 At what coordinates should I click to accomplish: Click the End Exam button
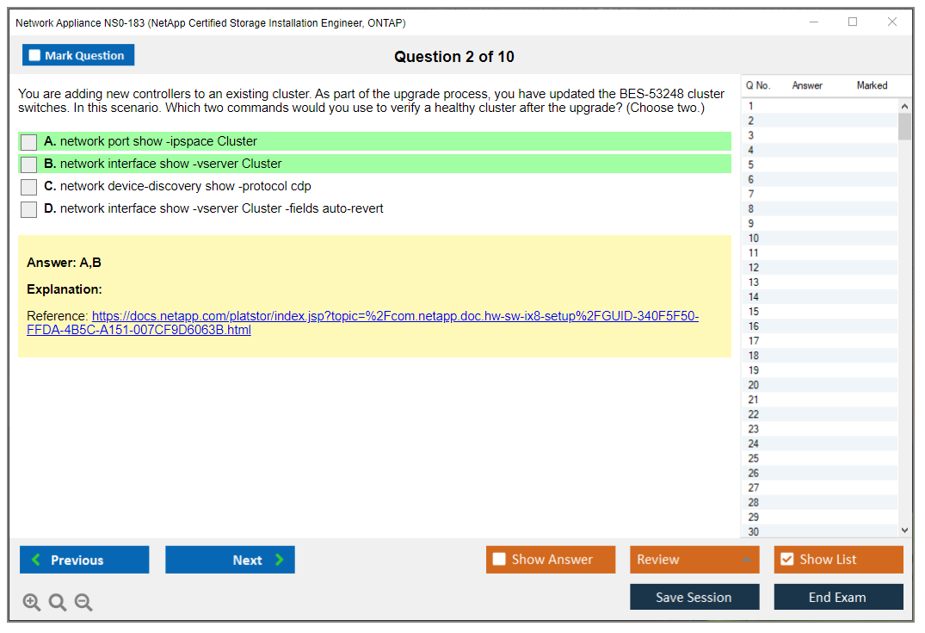[838, 597]
